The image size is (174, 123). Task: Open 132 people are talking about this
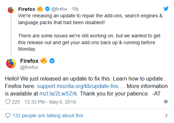click(48, 116)
